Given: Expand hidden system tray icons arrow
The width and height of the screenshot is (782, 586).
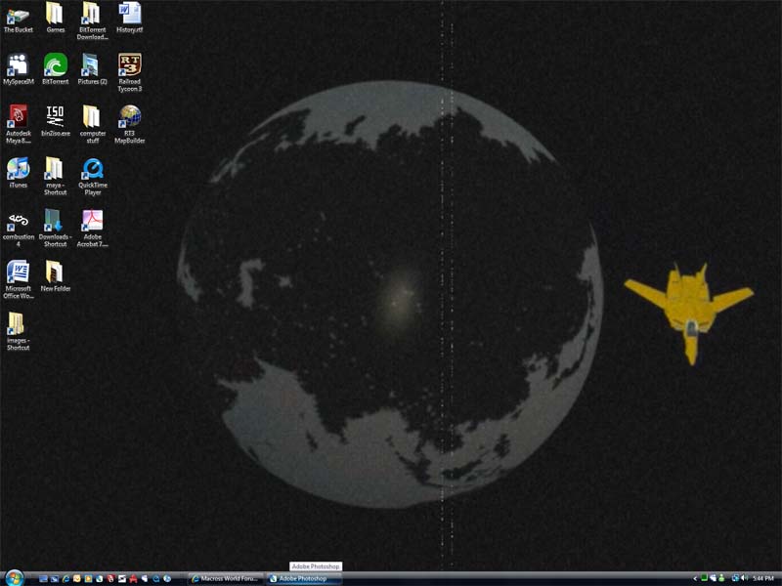Looking at the screenshot, I should (695, 578).
